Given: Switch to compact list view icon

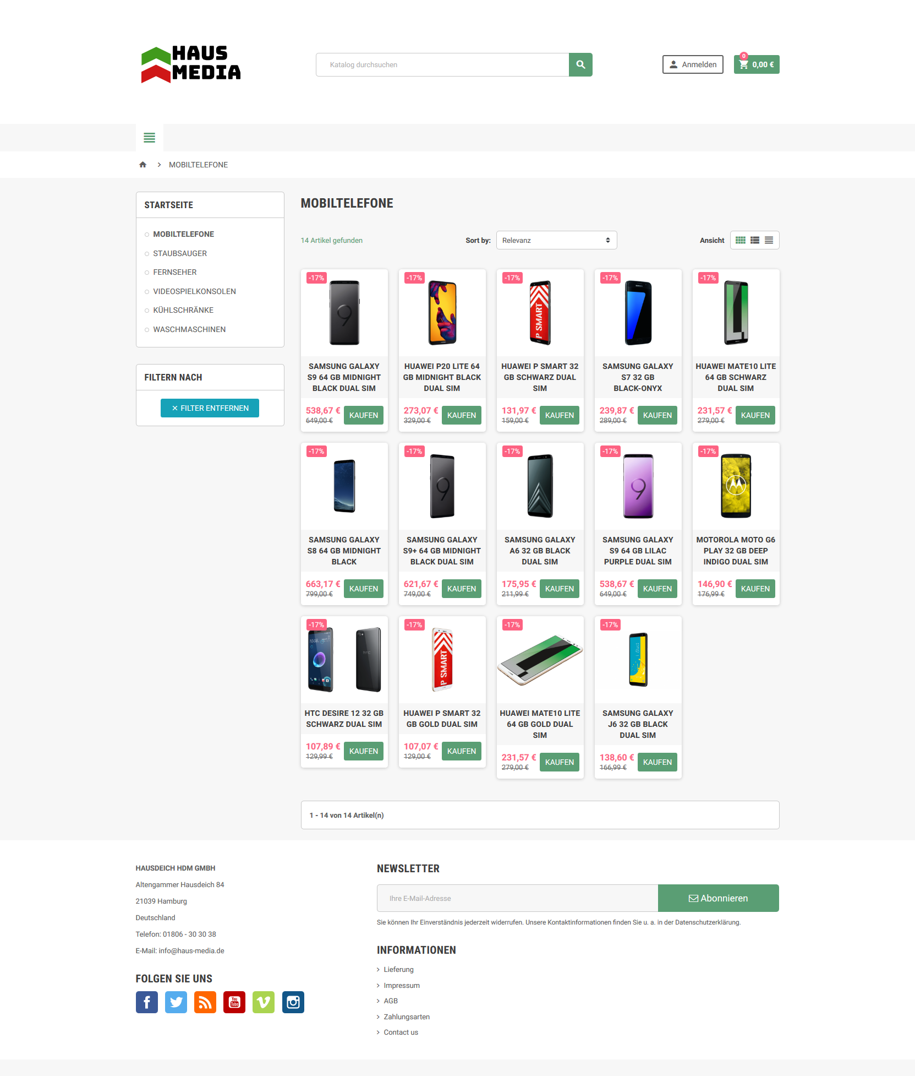Looking at the screenshot, I should tap(769, 240).
